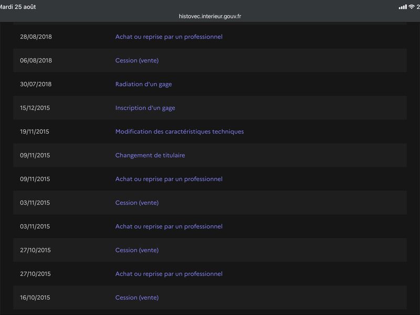Select the 27/10/2015 date beside Achat ou reprise

pyautogui.click(x=35, y=274)
